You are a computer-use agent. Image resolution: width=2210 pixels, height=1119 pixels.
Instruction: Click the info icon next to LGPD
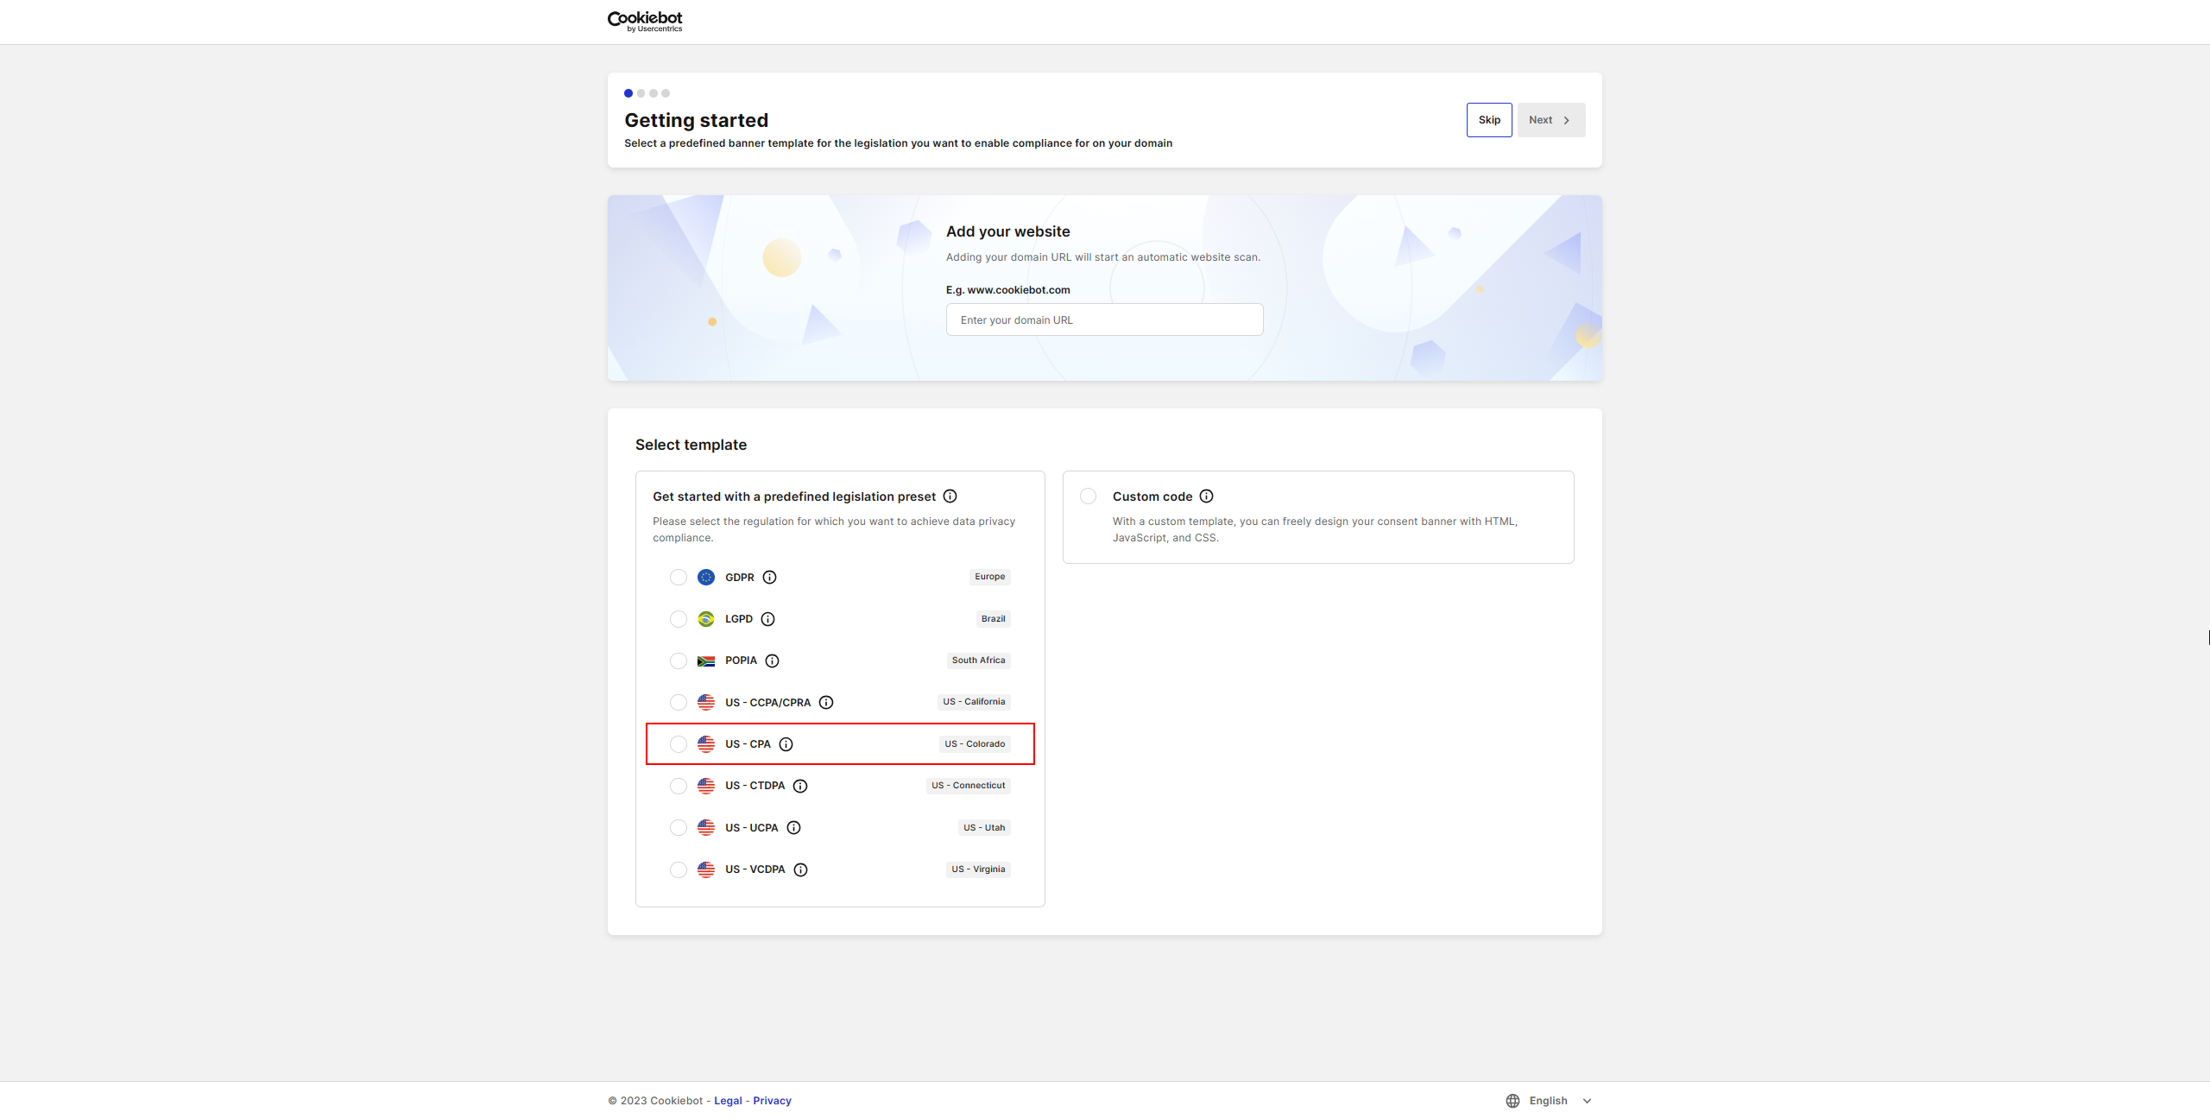point(767,619)
